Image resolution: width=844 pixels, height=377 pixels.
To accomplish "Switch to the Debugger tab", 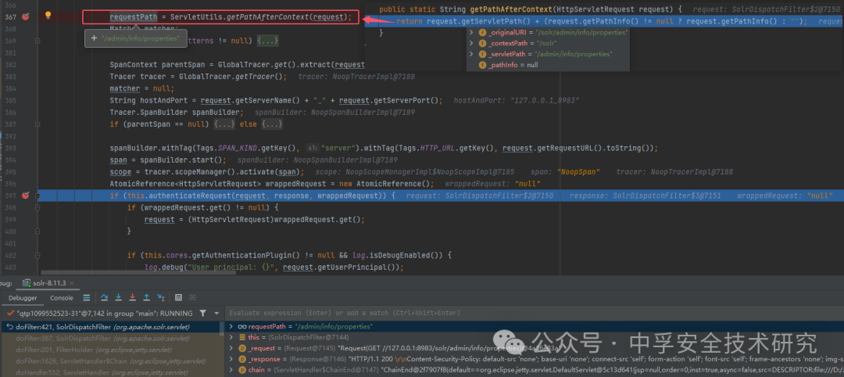I will 22,298.
